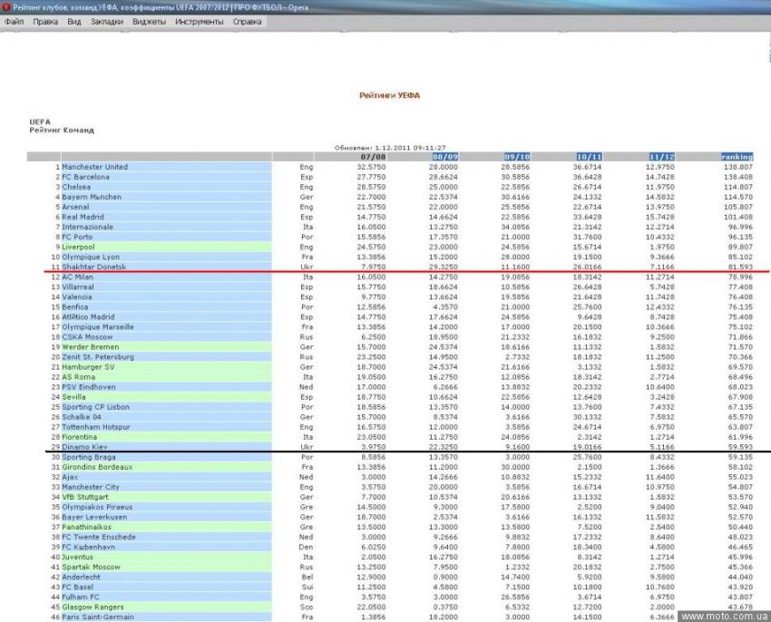This screenshot has height=622, width=771.
Task: Select the Olympiakos Piraeus team name
Action: (97, 507)
